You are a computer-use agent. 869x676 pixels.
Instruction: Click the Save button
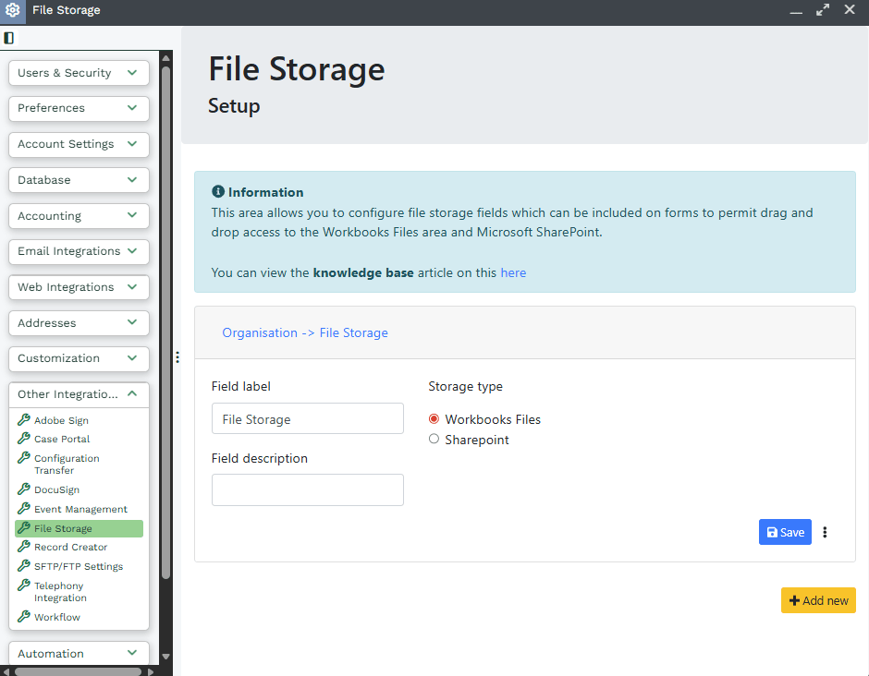pos(785,532)
